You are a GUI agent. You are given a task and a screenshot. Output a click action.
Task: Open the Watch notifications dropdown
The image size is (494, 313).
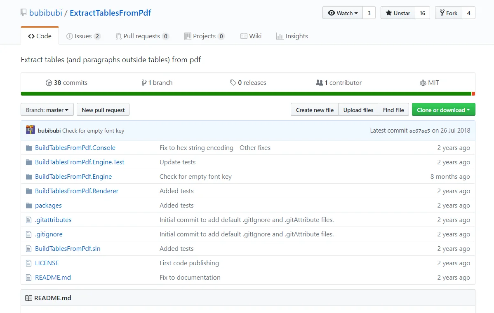click(x=343, y=13)
